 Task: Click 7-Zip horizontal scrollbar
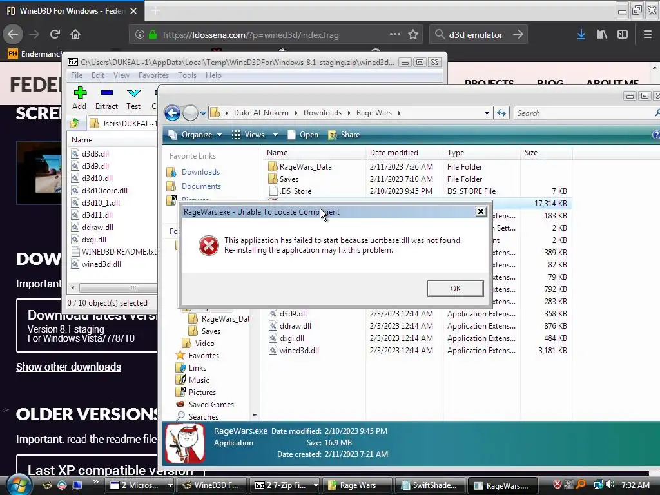(118, 287)
